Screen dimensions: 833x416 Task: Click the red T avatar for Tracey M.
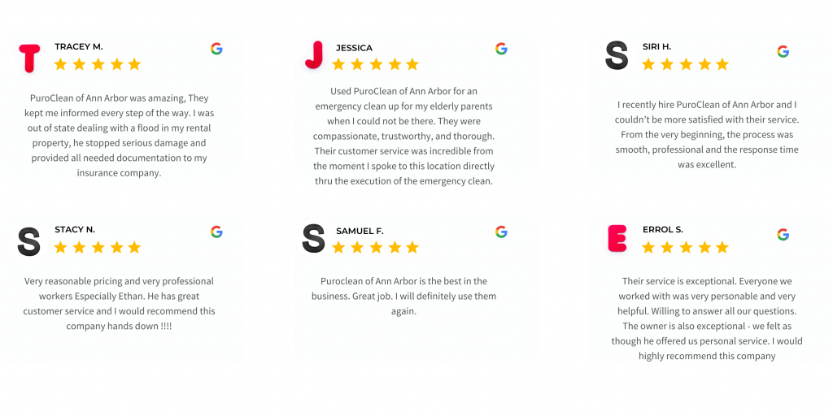pos(29,58)
